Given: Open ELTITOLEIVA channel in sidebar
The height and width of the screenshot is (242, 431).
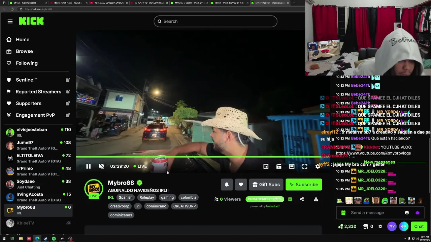Looking at the screenshot, I should [39, 158].
